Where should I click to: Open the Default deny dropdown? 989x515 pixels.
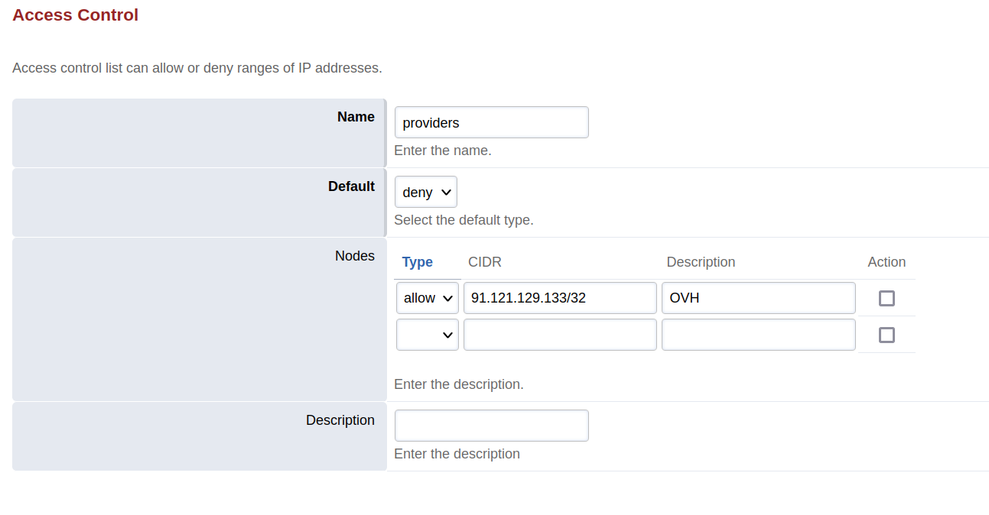tap(425, 192)
